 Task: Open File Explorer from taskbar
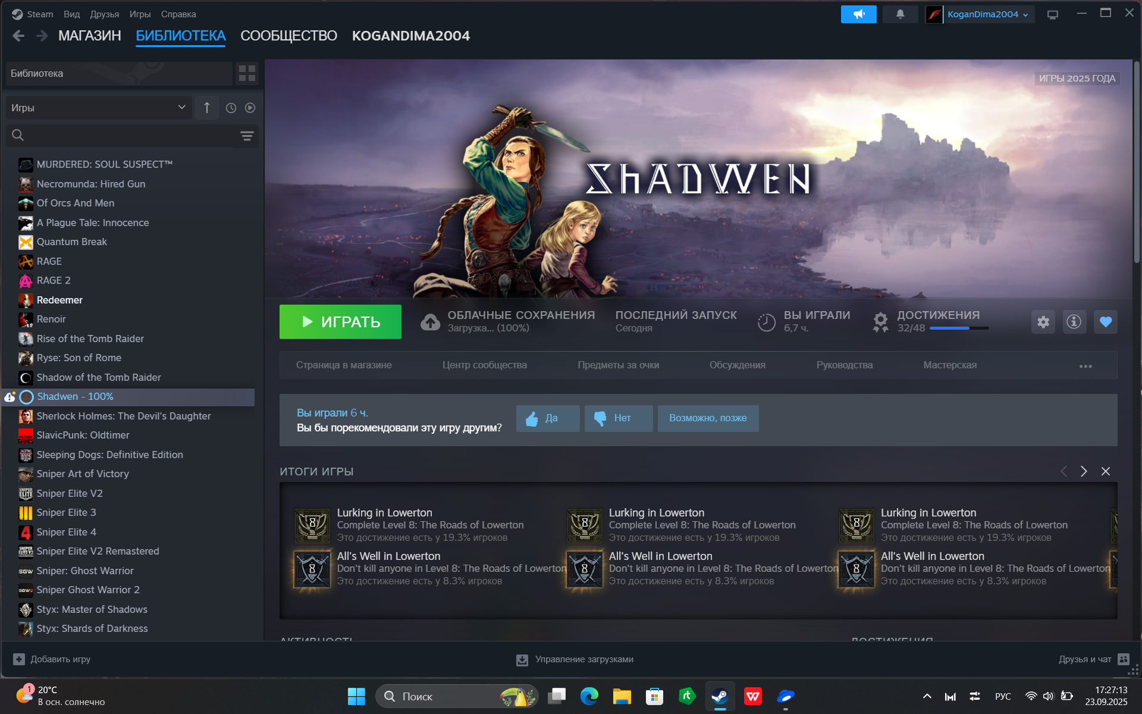(x=622, y=696)
